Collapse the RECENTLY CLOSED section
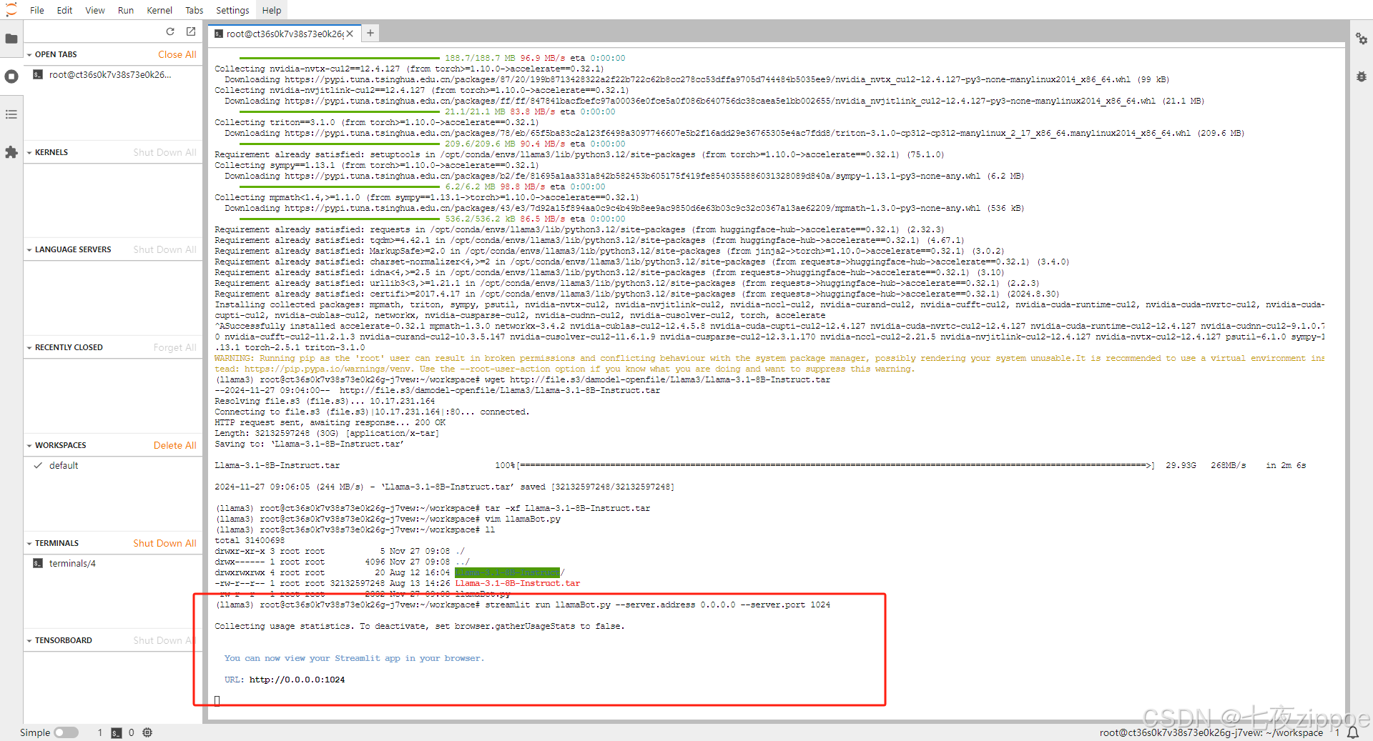Screen dimensions: 1373x741 pyautogui.click(x=29, y=347)
